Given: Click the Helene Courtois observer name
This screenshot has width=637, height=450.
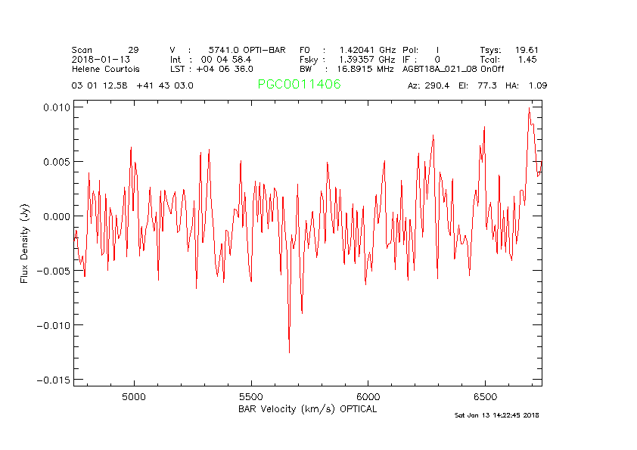Looking at the screenshot, I should coord(105,69).
